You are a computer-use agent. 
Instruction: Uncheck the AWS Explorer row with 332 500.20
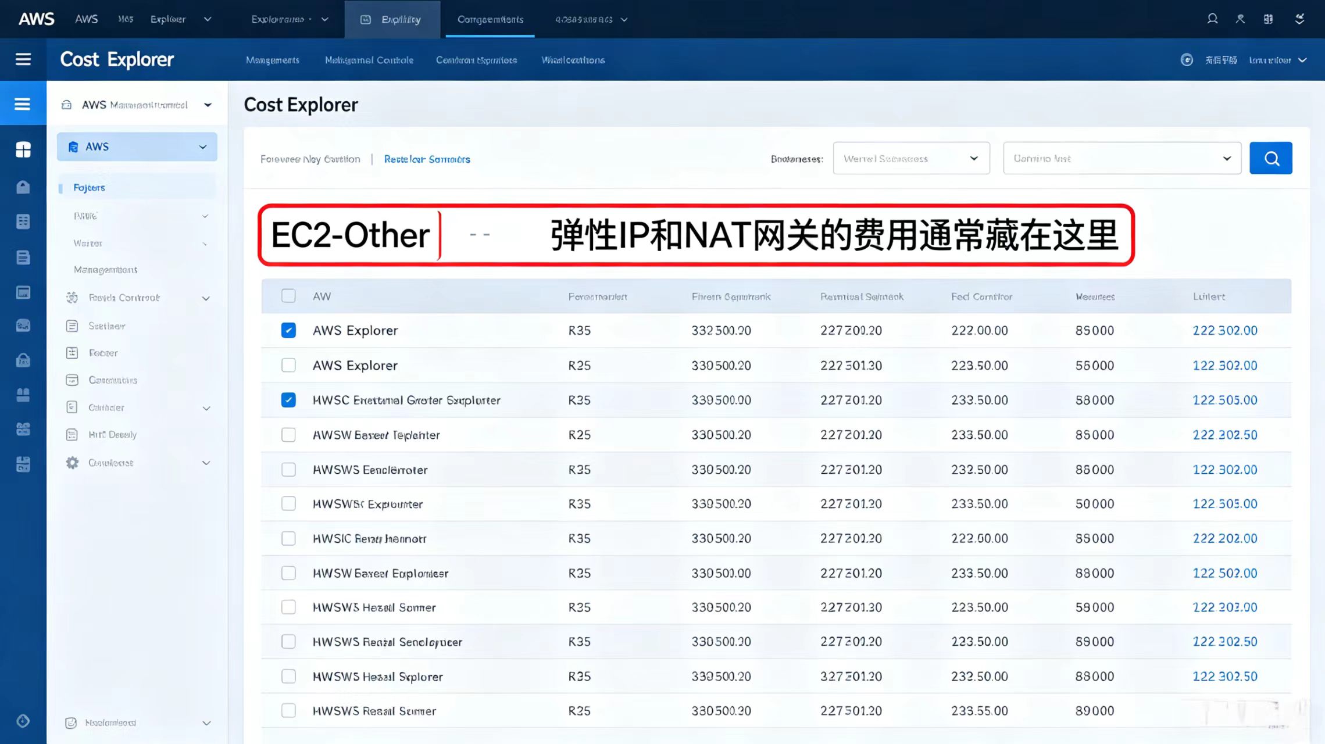coord(288,330)
